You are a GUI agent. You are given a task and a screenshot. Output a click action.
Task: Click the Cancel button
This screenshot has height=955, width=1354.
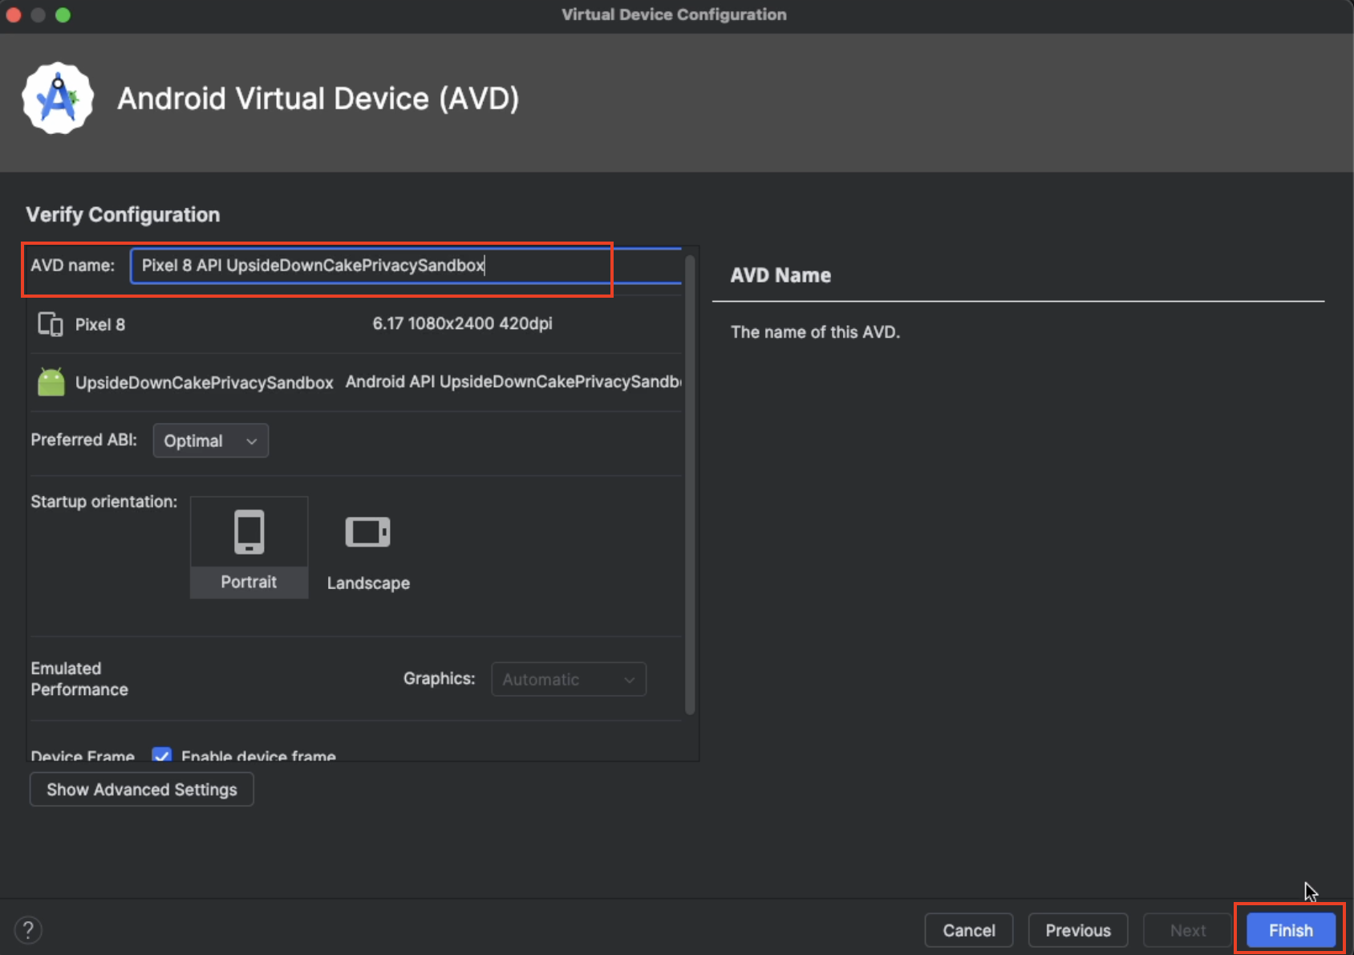click(969, 930)
